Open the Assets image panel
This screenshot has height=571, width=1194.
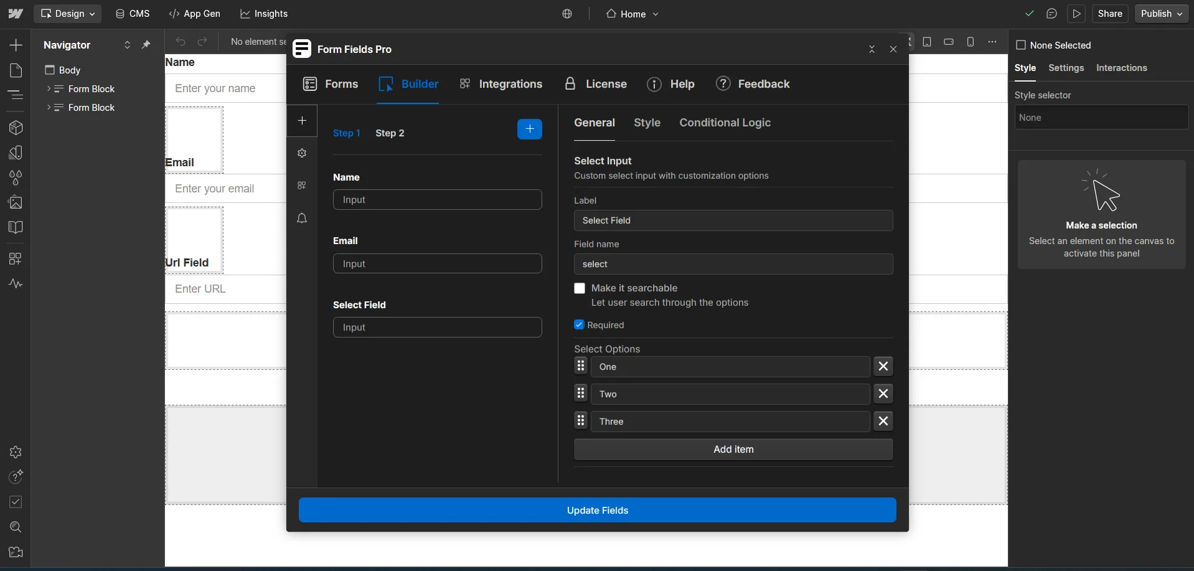click(16, 202)
